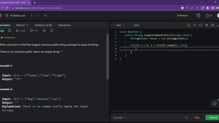Switch to the Submissions tab
Screen dimensions: 219x123
[65, 25]
